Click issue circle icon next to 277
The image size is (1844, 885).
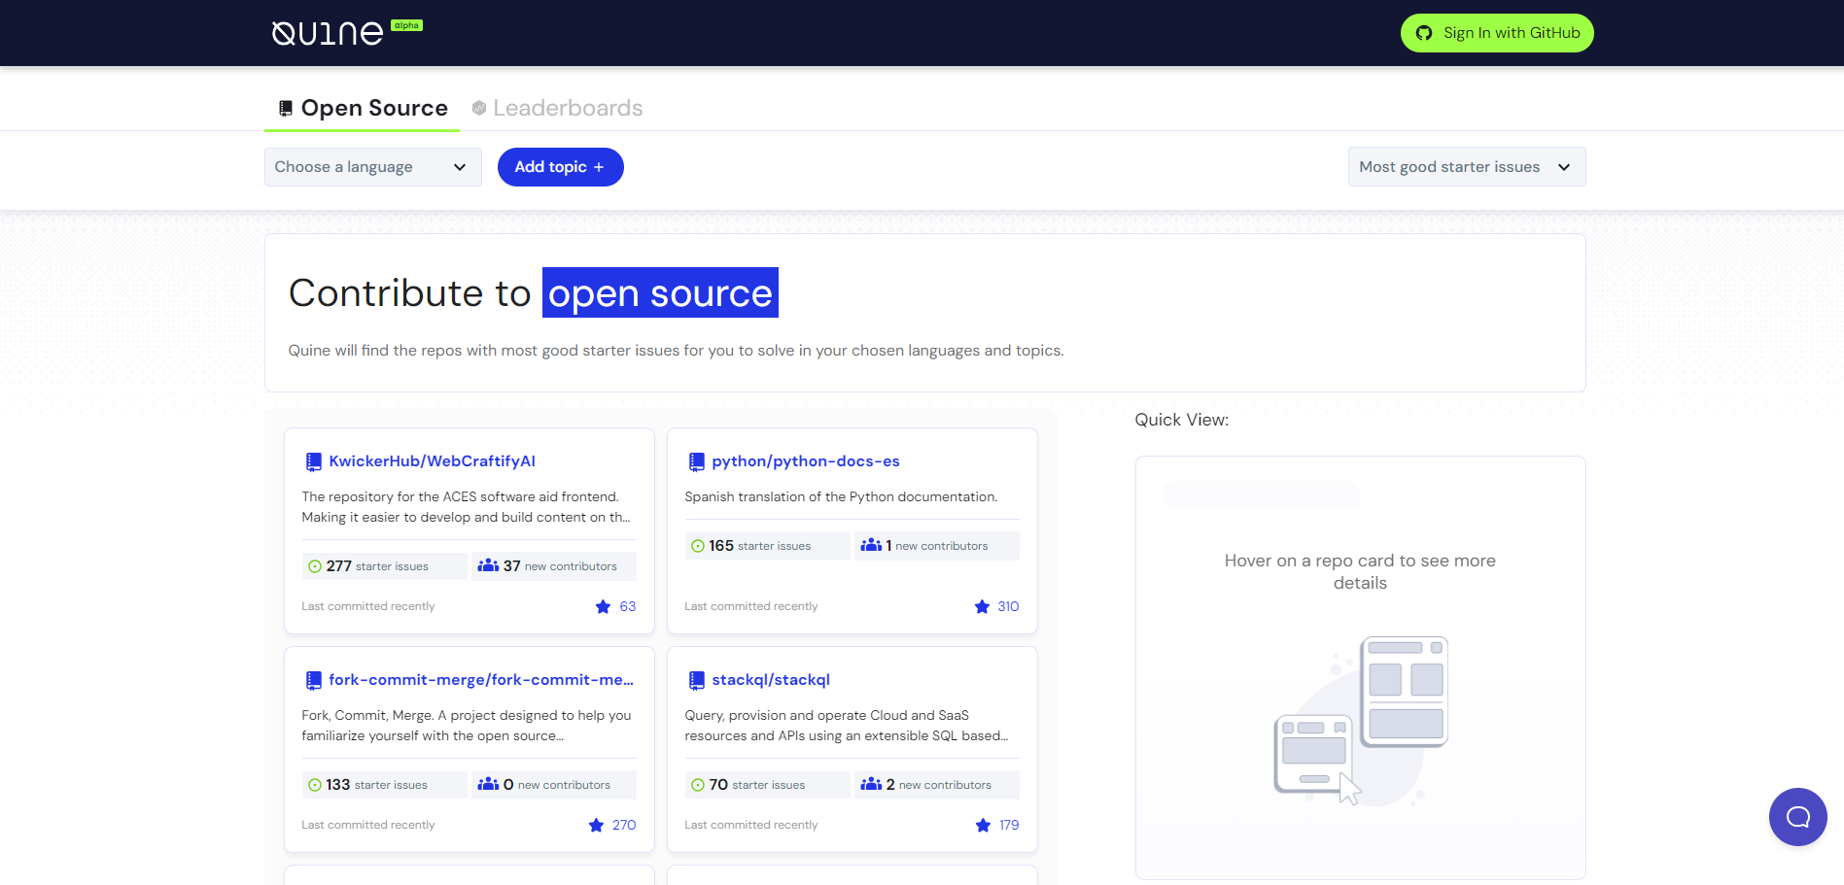click(315, 566)
